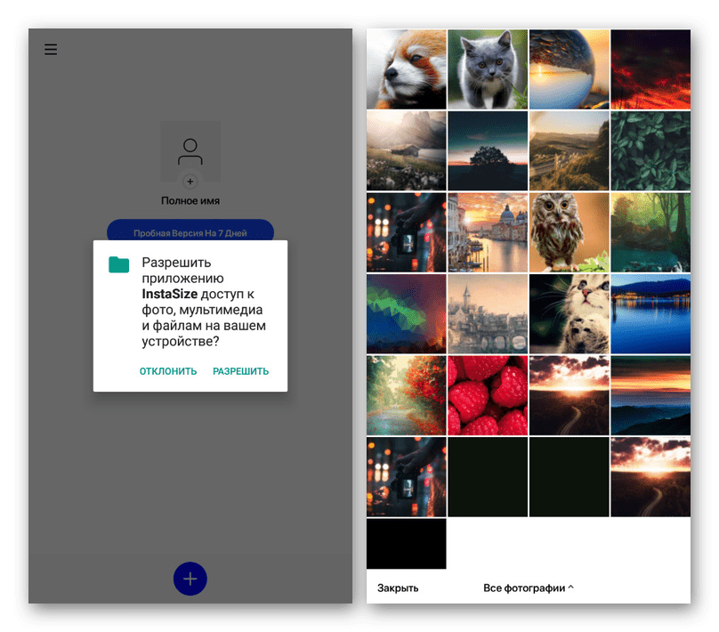Tap Закрыть in the gallery
This screenshot has height=632, width=719.
click(398, 588)
